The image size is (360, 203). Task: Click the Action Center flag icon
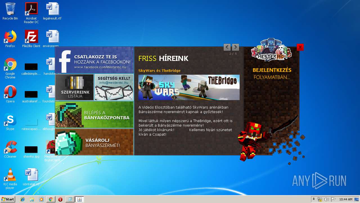pos(333,199)
